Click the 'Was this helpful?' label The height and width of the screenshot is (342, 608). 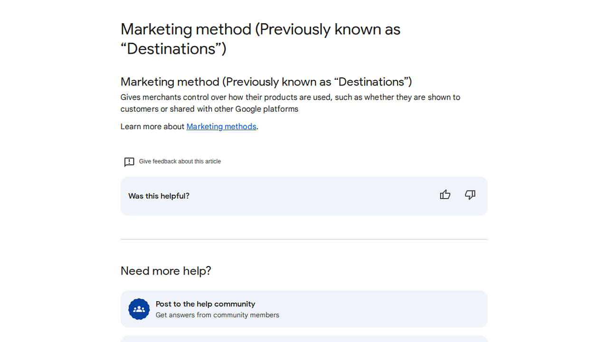point(159,196)
